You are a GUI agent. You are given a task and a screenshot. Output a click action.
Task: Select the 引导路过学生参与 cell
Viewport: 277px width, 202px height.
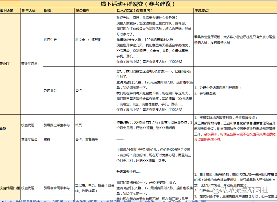[x=59, y=125]
